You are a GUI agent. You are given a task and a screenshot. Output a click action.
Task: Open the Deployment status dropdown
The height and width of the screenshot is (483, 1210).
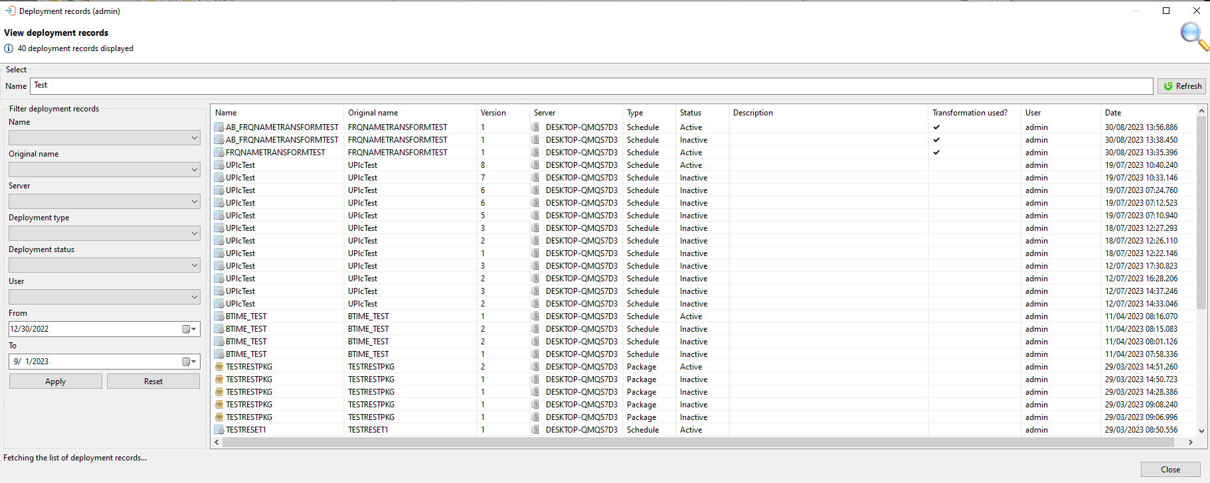coord(104,265)
